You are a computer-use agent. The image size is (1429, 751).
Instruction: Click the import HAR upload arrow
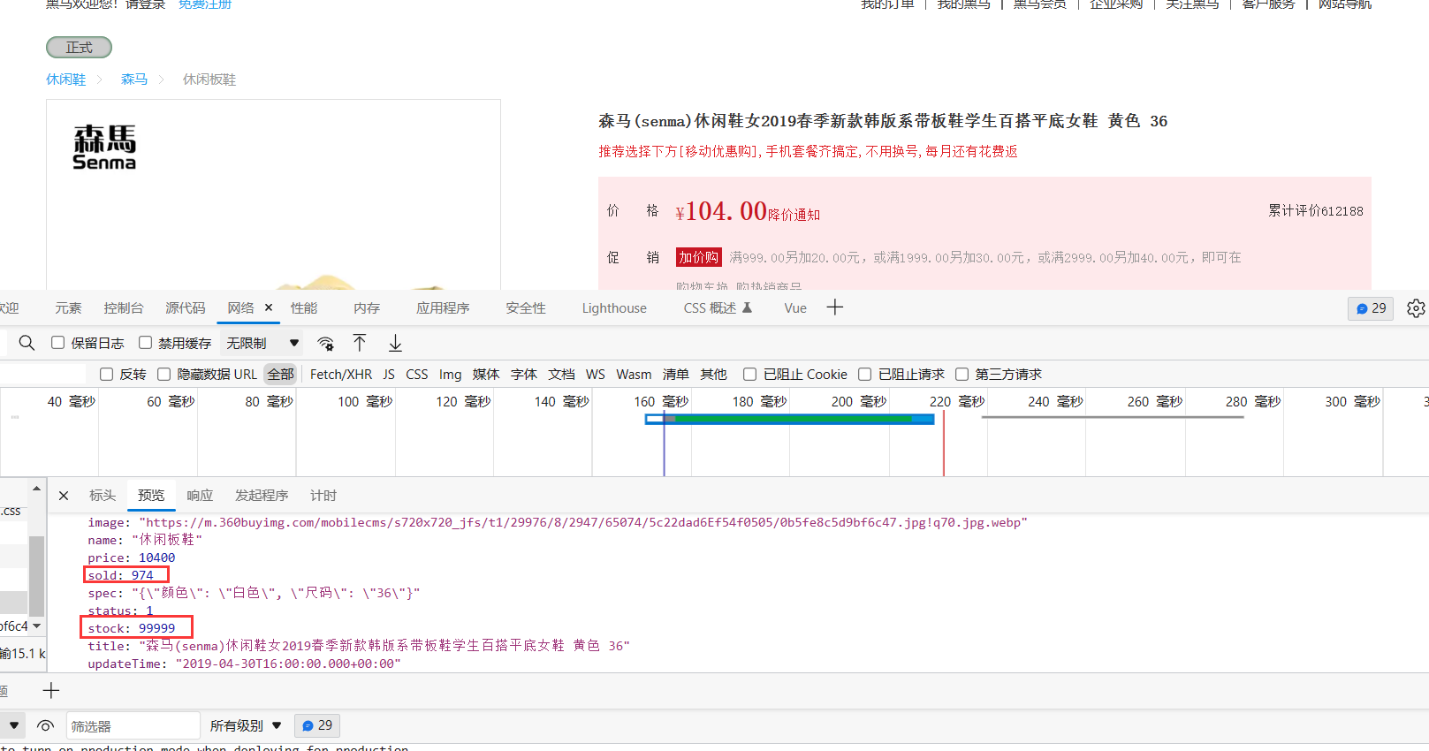(360, 343)
